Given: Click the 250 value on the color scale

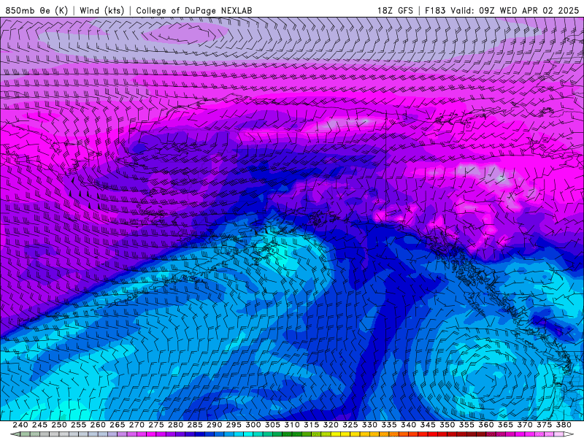Looking at the screenshot, I should 59,425.
